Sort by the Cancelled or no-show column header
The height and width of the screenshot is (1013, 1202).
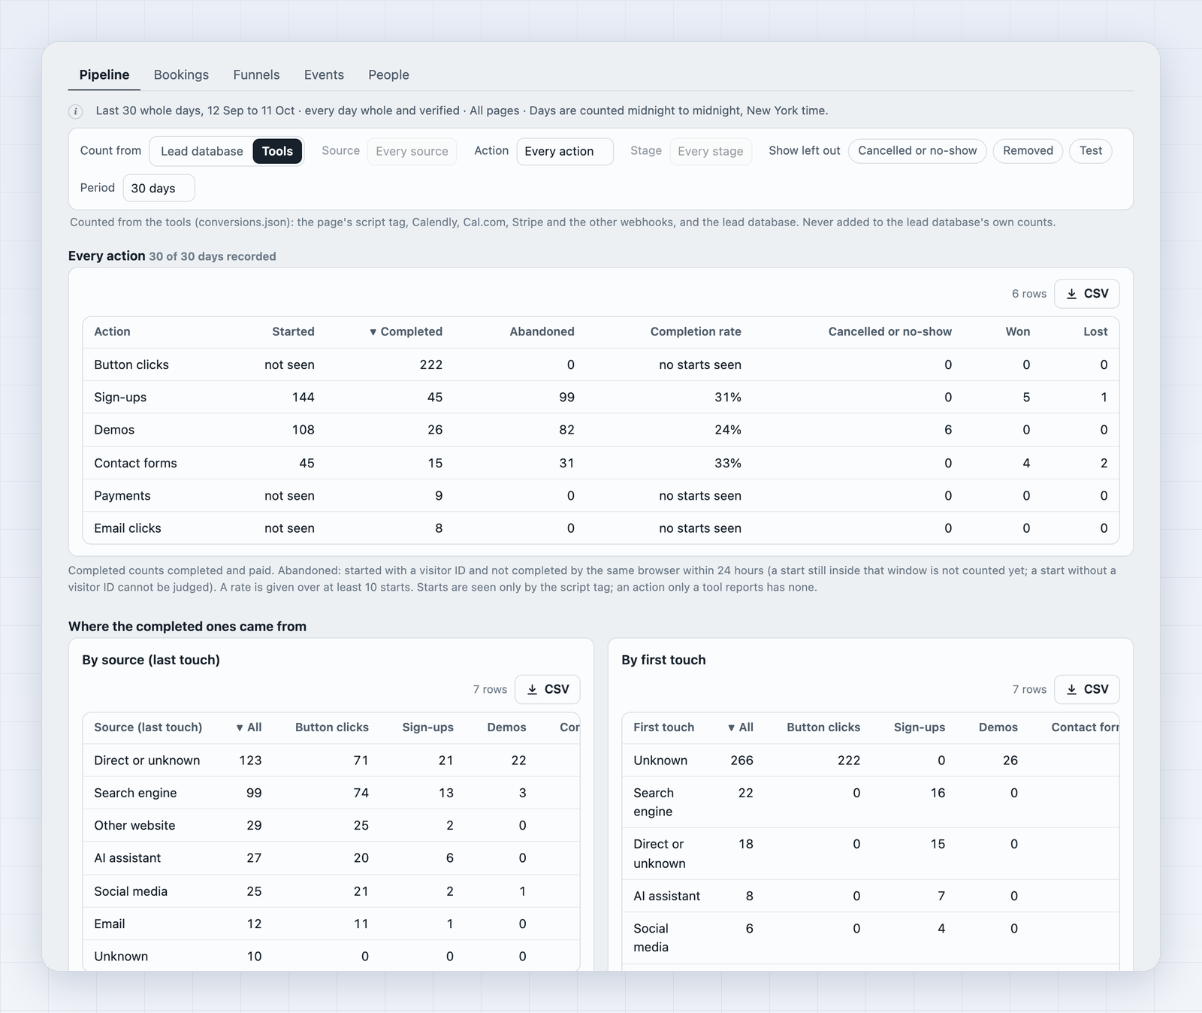tap(889, 332)
